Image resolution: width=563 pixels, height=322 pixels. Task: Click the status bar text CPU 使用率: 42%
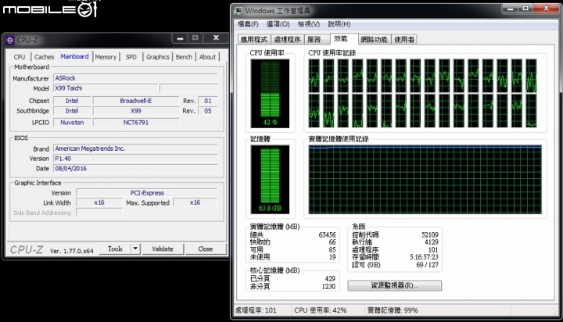click(x=321, y=310)
